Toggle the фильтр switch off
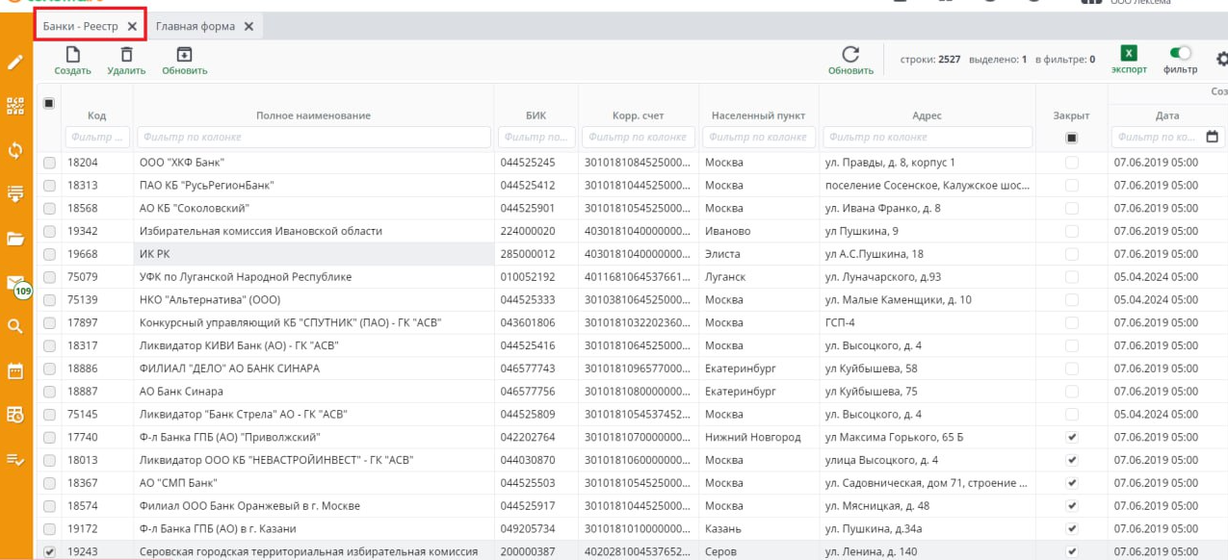 tap(1180, 54)
